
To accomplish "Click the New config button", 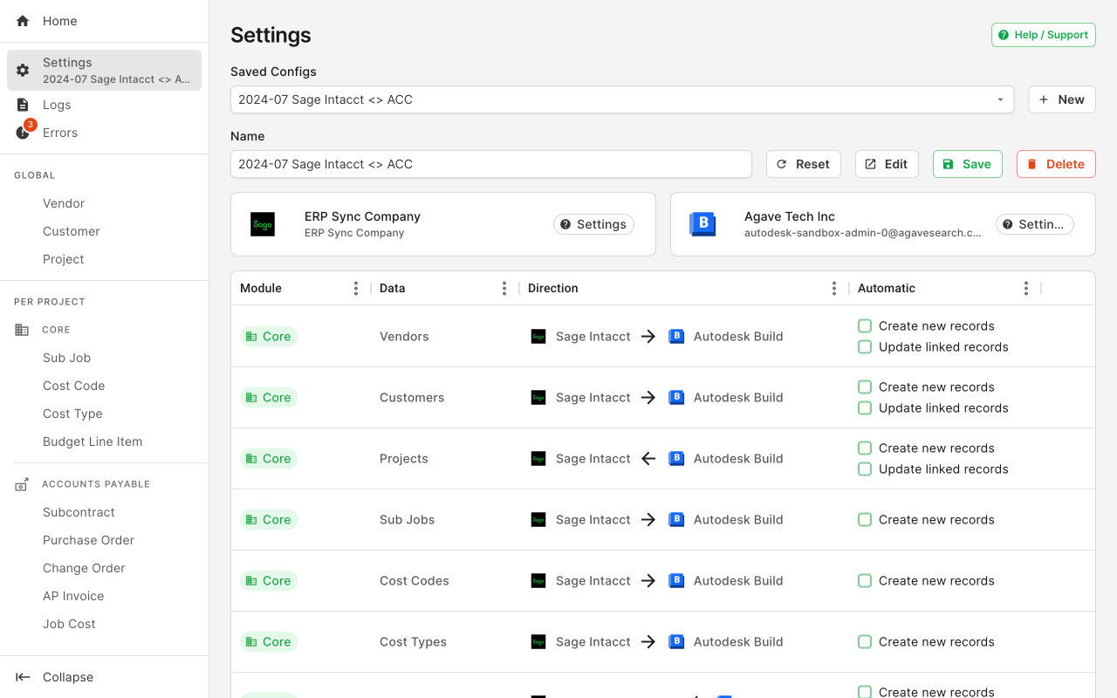I will tap(1062, 99).
